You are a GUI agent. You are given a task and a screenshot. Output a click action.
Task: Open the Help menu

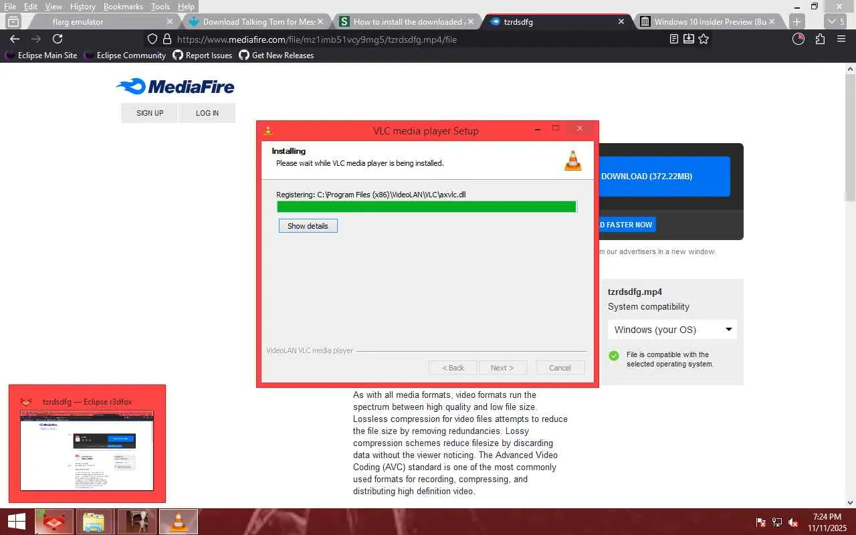pyautogui.click(x=186, y=6)
